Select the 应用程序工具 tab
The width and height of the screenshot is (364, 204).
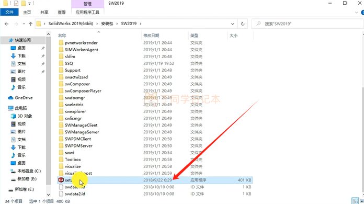(x=87, y=13)
